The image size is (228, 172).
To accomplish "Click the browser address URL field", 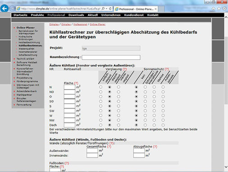I will pyautogui.click(x=61, y=9).
